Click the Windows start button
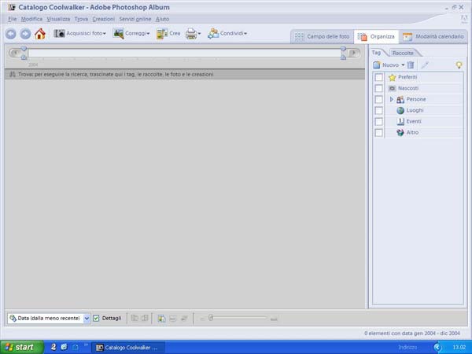 tap(22, 347)
